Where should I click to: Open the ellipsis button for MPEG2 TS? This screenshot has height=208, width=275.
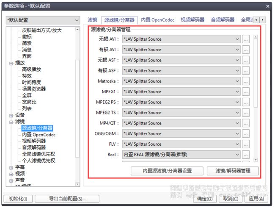(246, 113)
